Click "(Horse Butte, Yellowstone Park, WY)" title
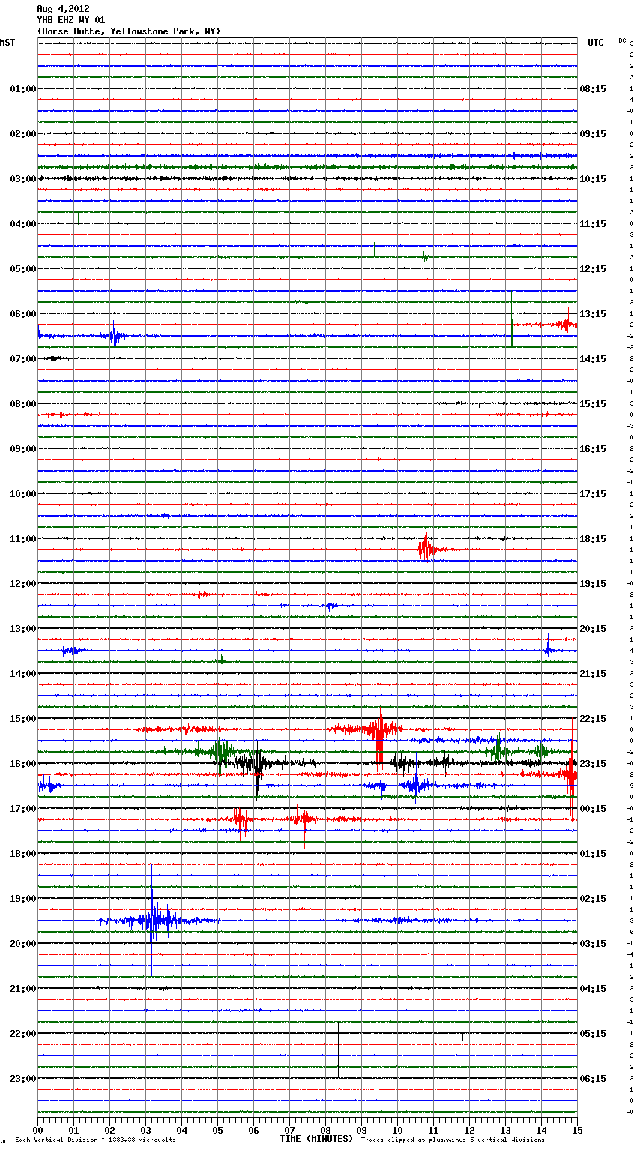This screenshot has width=637, height=1150. pos(129,31)
